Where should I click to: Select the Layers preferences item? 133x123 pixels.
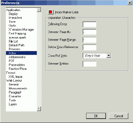13,104
